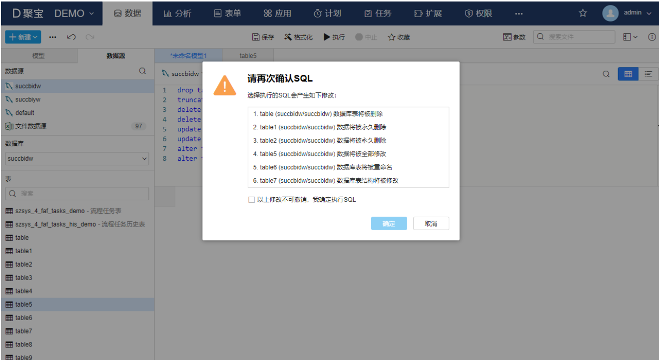The height and width of the screenshot is (360, 659).
Task: Click the 97 count badge
Action: (x=139, y=126)
